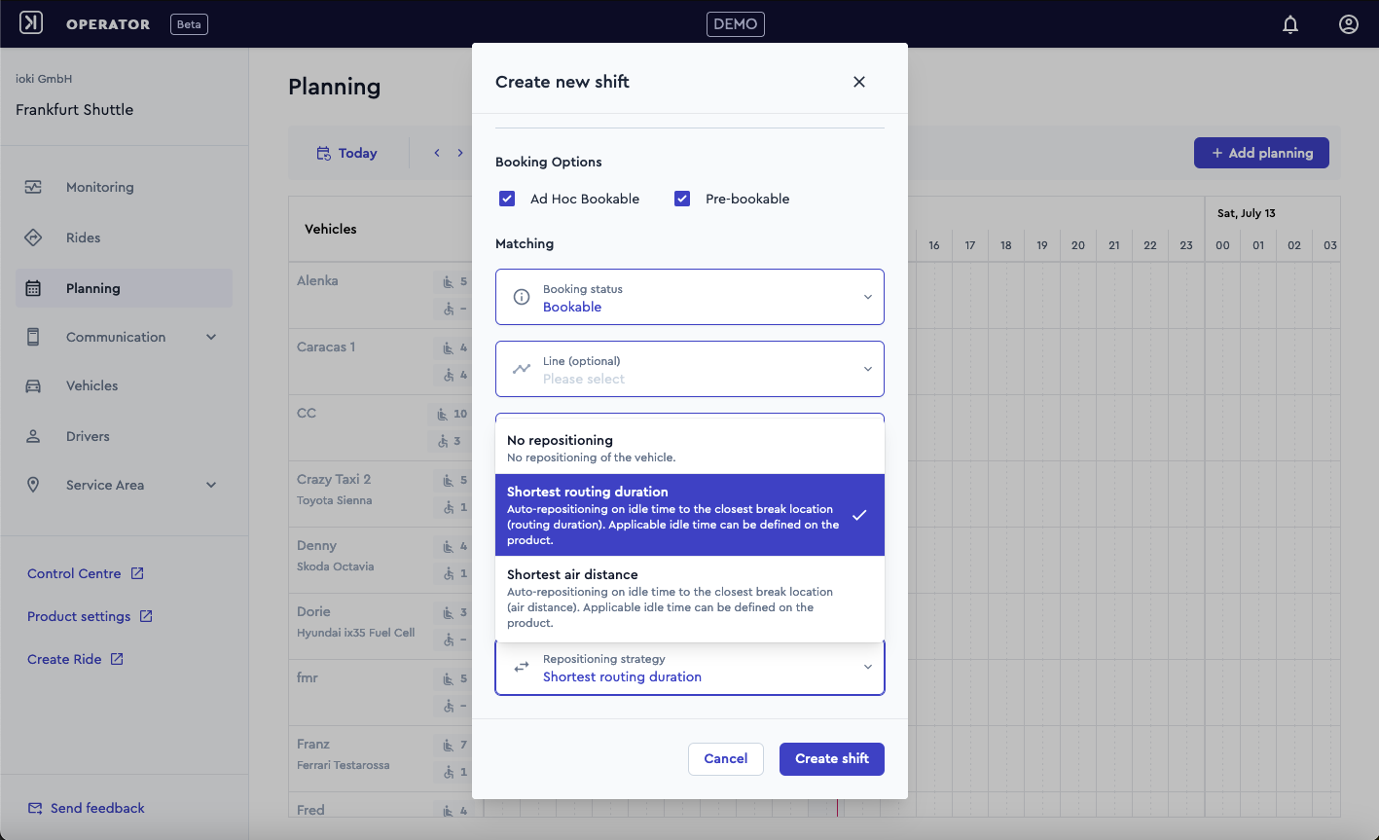Open the Booking status dropdown
This screenshot has height=840, width=1379.
click(x=690, y=297)
